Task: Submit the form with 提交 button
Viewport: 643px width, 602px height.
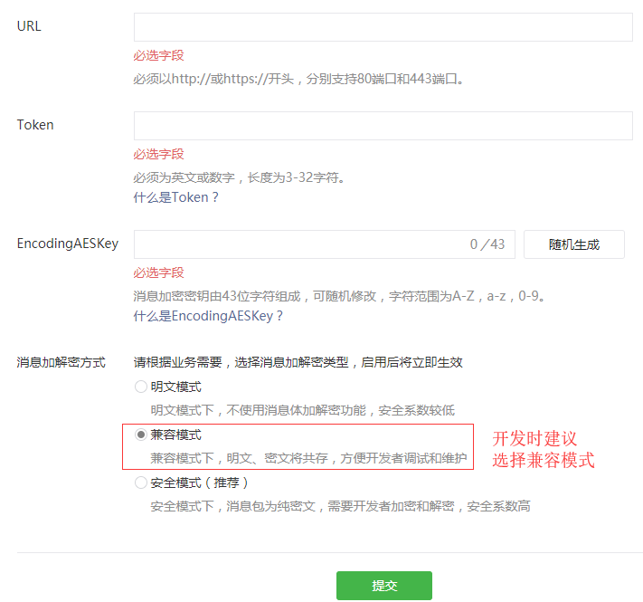Action: pyautogui.click(x=383, y=586)
